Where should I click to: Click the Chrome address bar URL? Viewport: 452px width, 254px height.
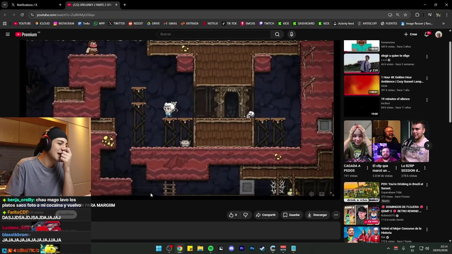point(65,15)
